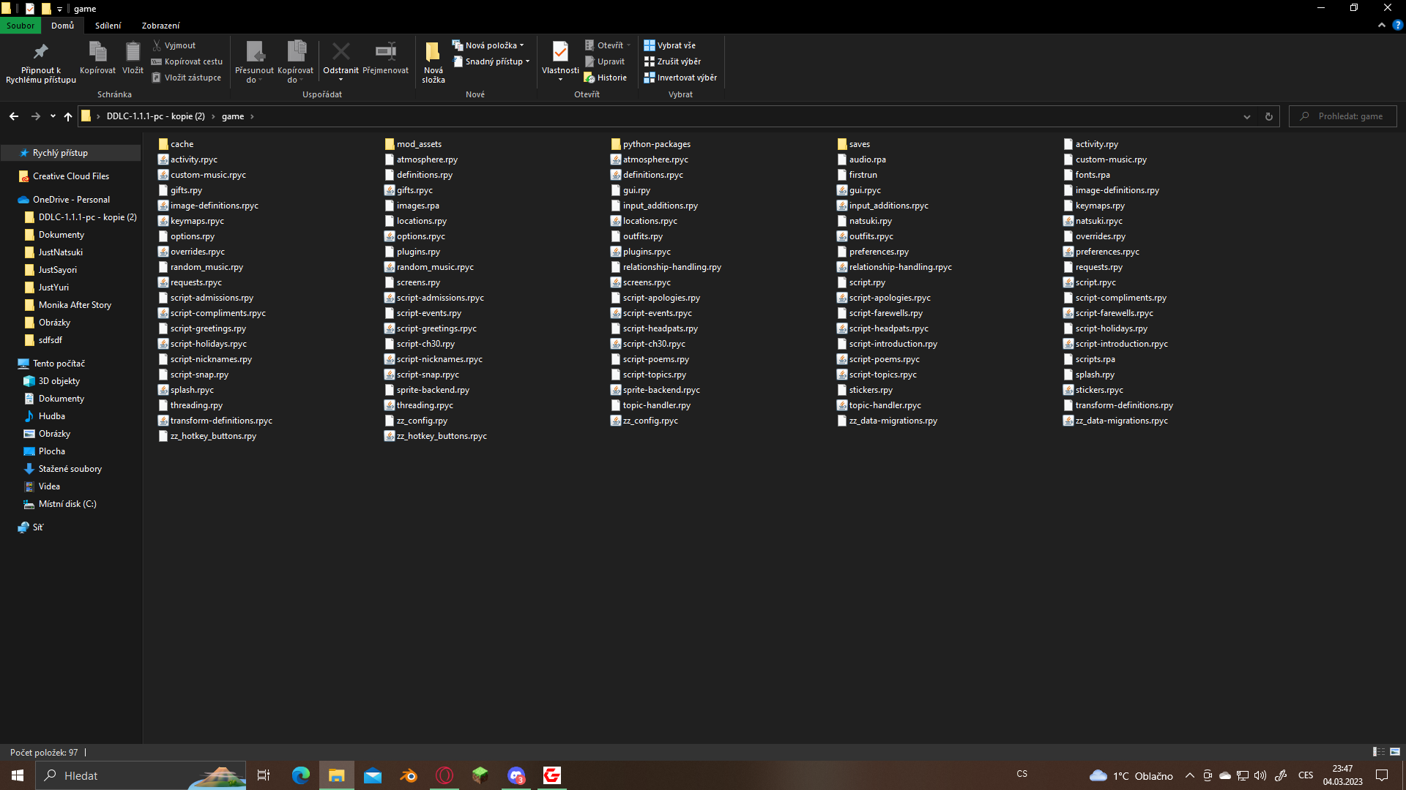Click the Vyjmout (Cut) scissors icon
Image resolution: width=1406 pixels, height=790 pixels.
point(157,45)
